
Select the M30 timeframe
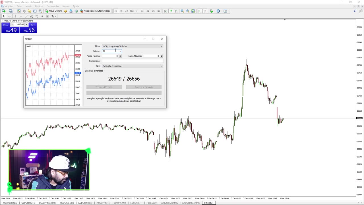pyautogui.click(x=132, y=11)
